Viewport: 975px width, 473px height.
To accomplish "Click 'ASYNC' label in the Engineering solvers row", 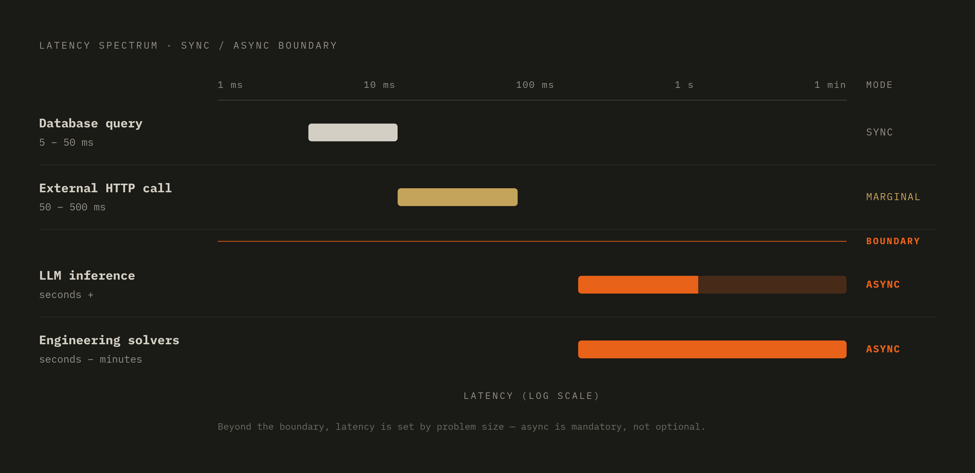I will tap(883, 349).
